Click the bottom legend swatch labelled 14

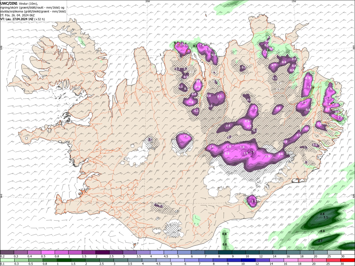pyautogui.click(x=276, y=260)
